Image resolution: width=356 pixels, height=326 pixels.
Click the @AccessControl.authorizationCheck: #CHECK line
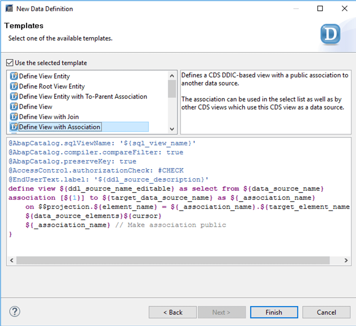[x=96, y=171]
